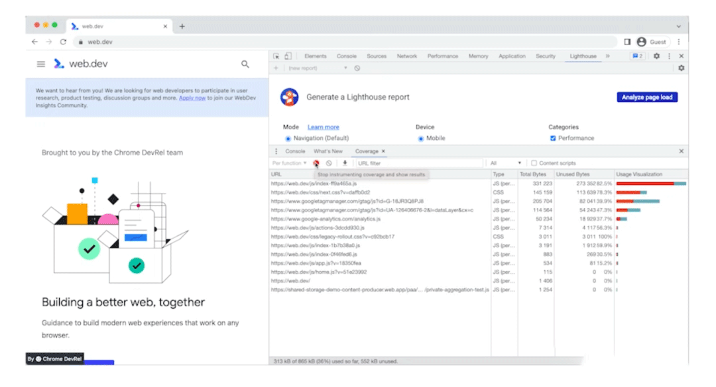Screen dimensions: 716x387
Task: Select the analytics.js coverage row
Action: (x=478, y=219)
